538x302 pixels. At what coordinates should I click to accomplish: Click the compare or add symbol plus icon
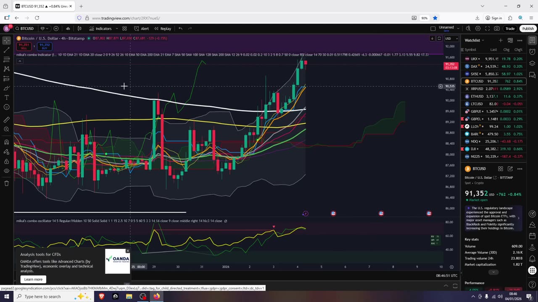[56, 29]
